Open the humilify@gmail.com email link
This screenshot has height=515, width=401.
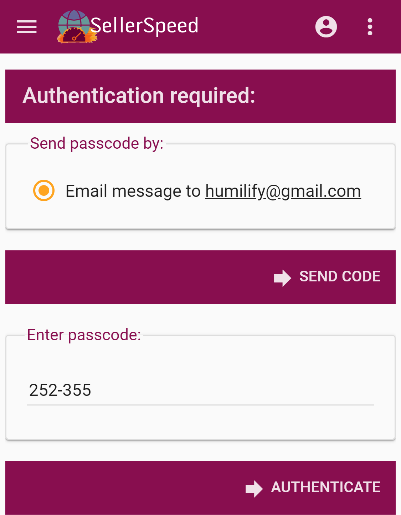283,191
